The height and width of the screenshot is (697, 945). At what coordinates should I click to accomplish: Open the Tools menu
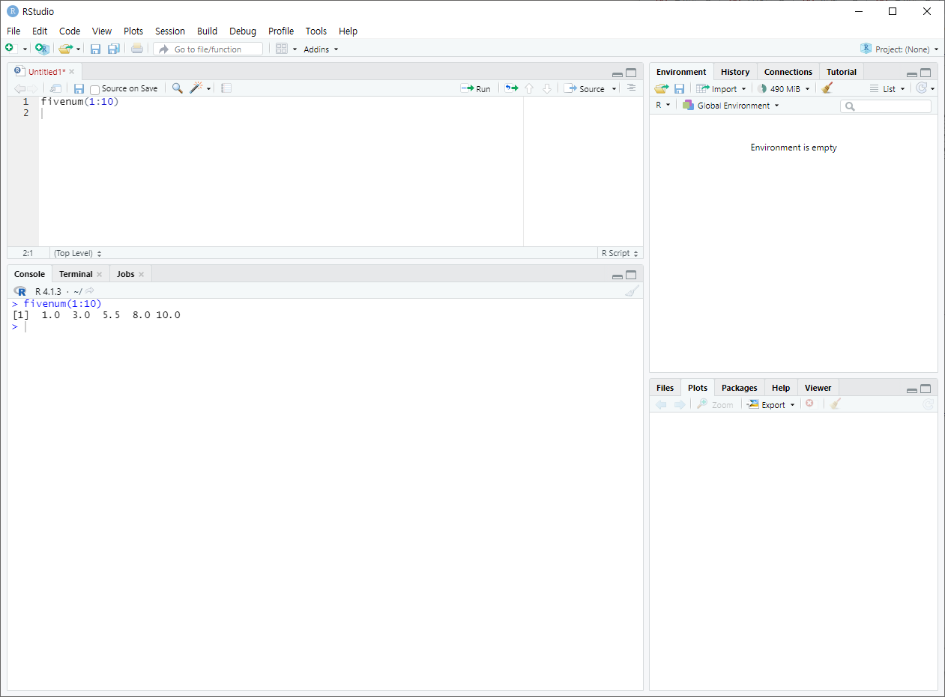pos(316,31)
